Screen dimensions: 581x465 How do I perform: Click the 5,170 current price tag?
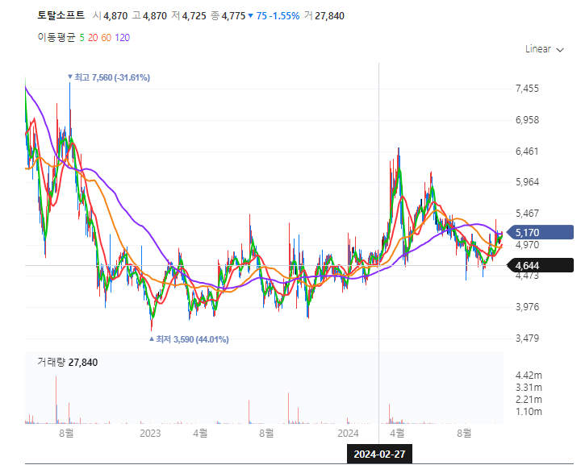(x=540, y=233)
